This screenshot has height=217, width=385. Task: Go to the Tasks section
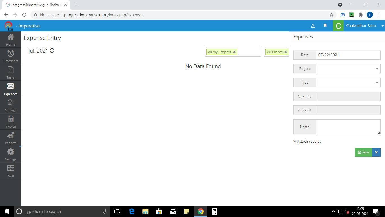[x=10, y=72]
